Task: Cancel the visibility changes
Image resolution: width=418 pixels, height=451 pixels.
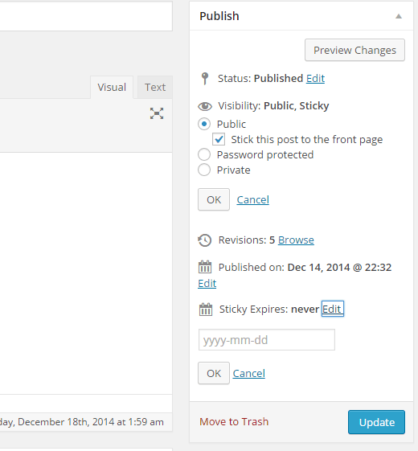Action: coord(253,199)
